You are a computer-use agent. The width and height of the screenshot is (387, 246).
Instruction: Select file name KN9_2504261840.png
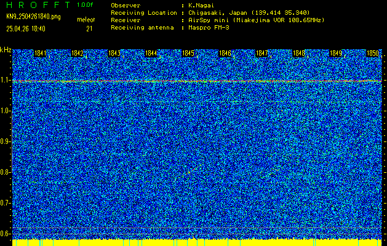tap(33, 17)
